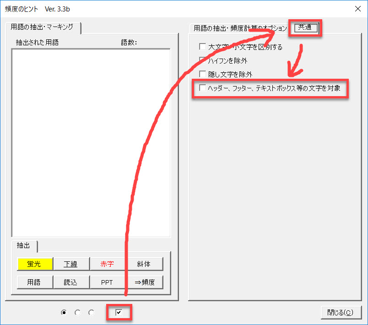
Task: Enable ヘッダー、フッター、テキストボックス checkbox
Action: coord(202,88)
